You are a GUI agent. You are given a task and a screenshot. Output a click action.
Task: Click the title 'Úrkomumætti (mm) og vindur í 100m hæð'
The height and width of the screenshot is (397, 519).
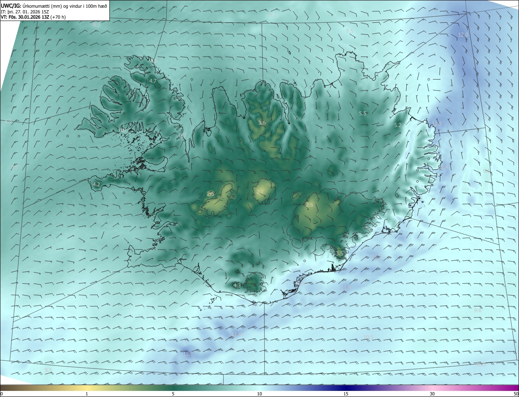pos(64,6)
